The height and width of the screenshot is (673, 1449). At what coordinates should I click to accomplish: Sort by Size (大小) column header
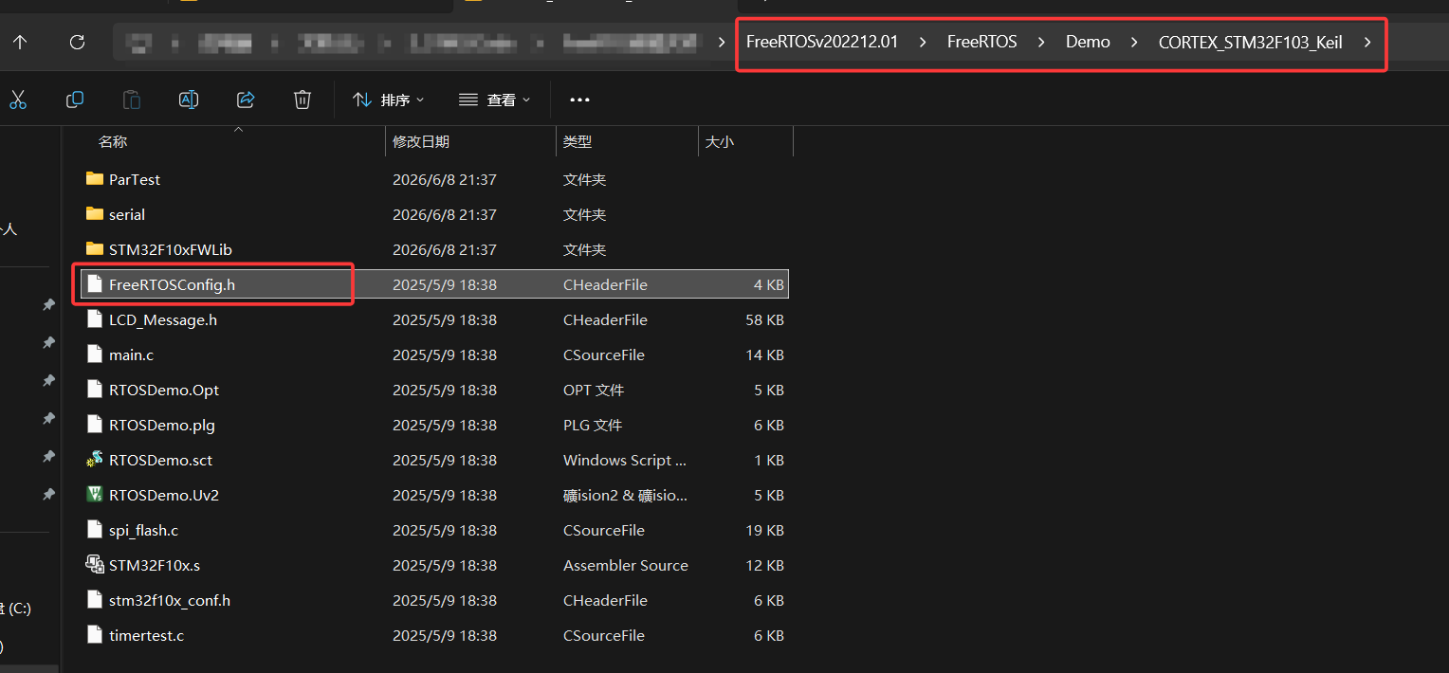tap(719, 141)
